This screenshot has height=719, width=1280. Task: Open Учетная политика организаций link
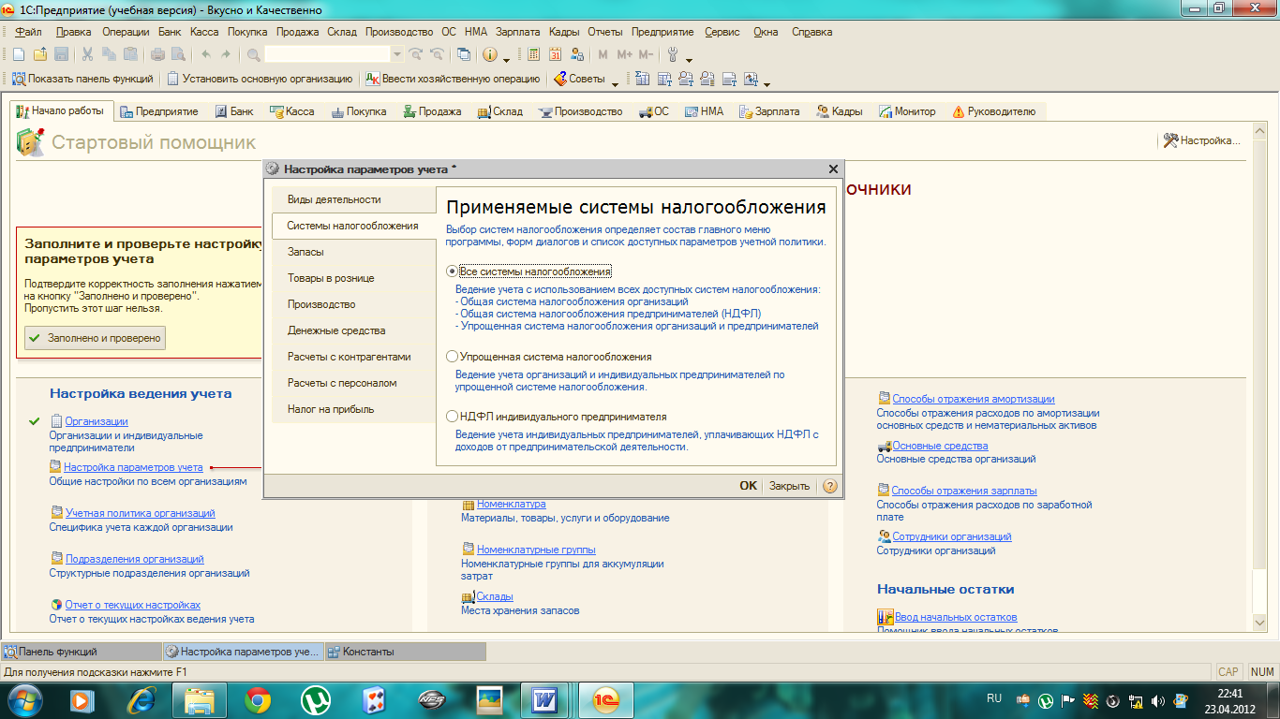(x=140, y=513)
